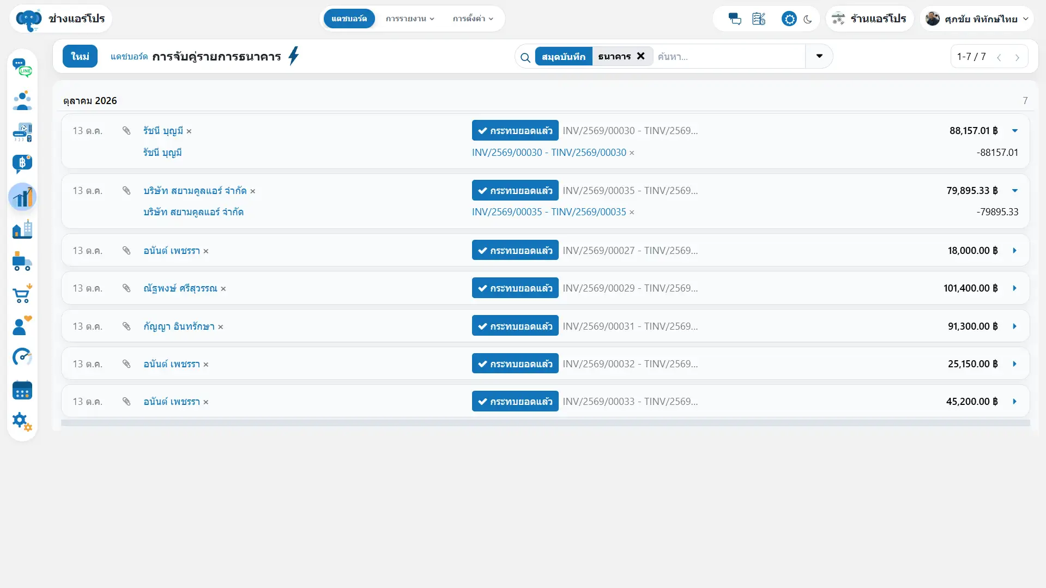Switch to light mode sun toggle
This screenshot has height=588, width=1046.
[789, 19]
